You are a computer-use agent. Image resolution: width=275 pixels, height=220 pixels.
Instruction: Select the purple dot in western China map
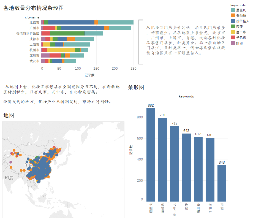11,162
